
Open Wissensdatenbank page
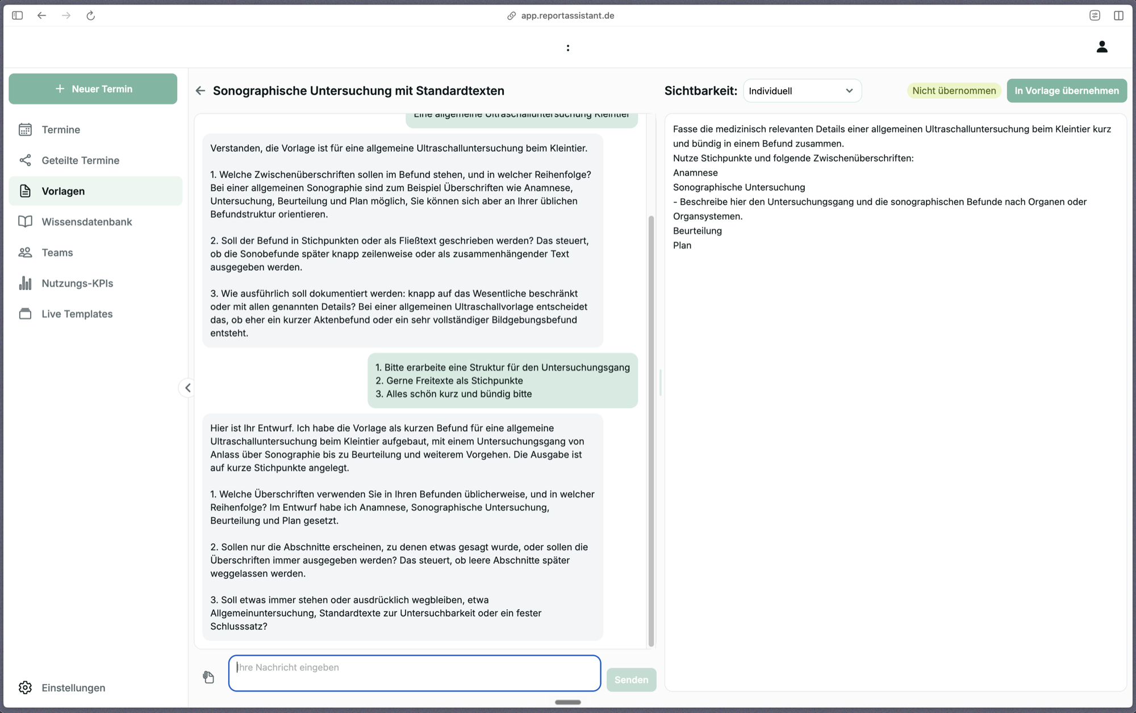[x=95, y=221]
